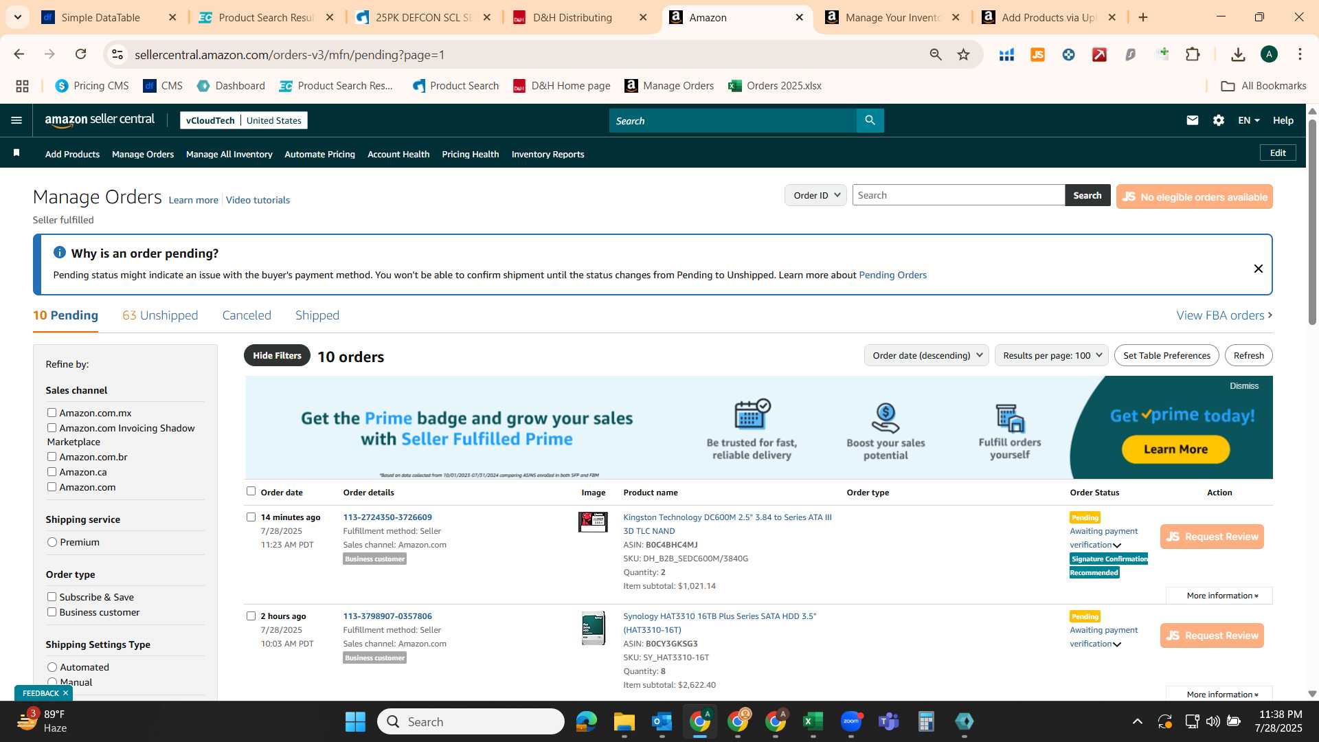This screenshot has height=742, width=1319.
Task: Open the Seller Central hamburger menu
Action: (x=16, y=120)
